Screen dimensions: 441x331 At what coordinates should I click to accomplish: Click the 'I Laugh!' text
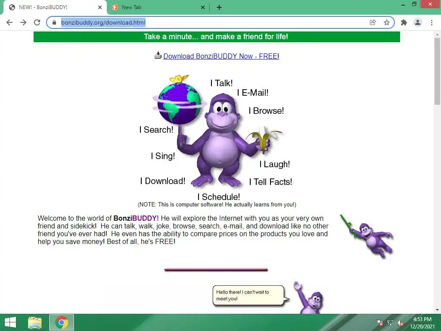tap(274, 164)
